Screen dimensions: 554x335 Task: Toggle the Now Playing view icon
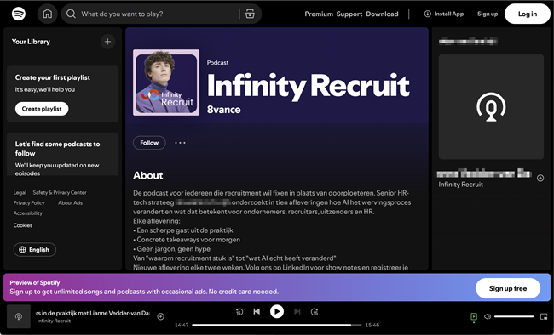(474, 316)
